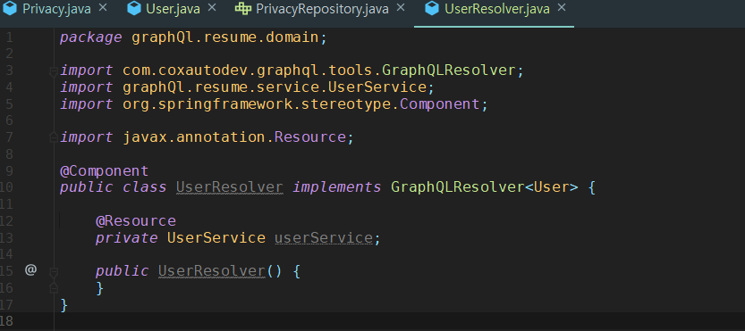Click Component in the springframework import
The height and width of the screenshot is (331, 745).
[x=439, y=104]
